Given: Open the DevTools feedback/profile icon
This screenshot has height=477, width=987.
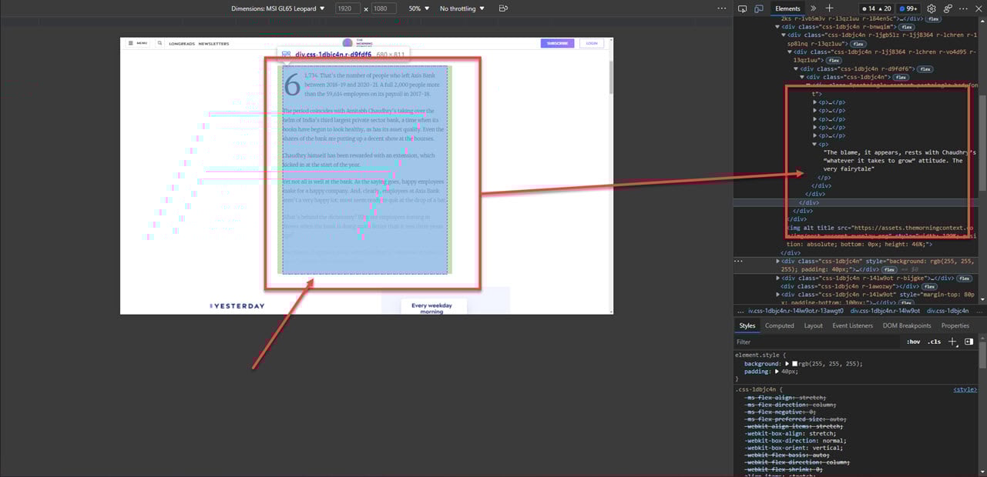Looking at the screenshot, I should click(x=948, y=8).
